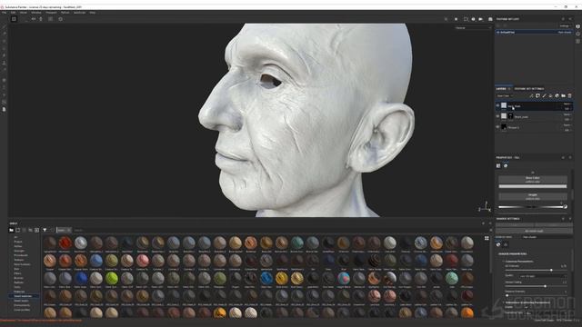The height and width of the screenshot is (327, 582).
Task: Select the Smart materials shelf category
Action: pyautogui.click(x=23, y=296)
